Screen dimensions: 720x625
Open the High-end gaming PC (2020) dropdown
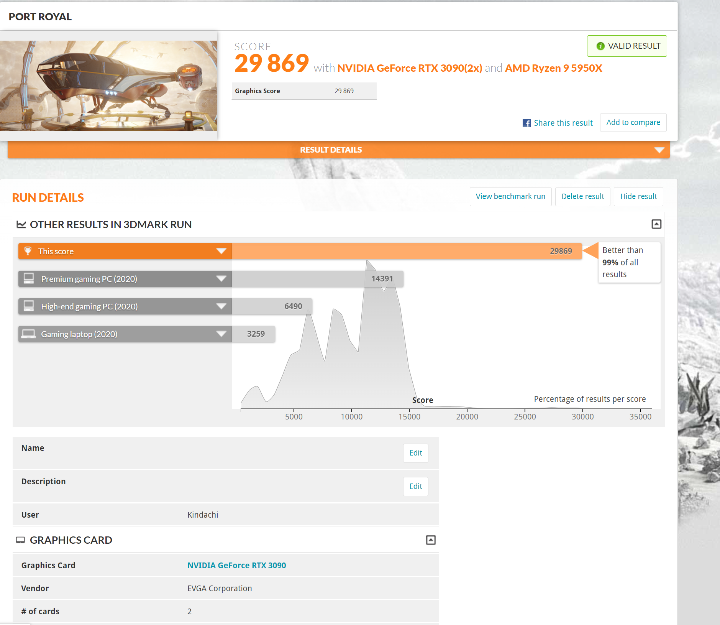point(221,306)
